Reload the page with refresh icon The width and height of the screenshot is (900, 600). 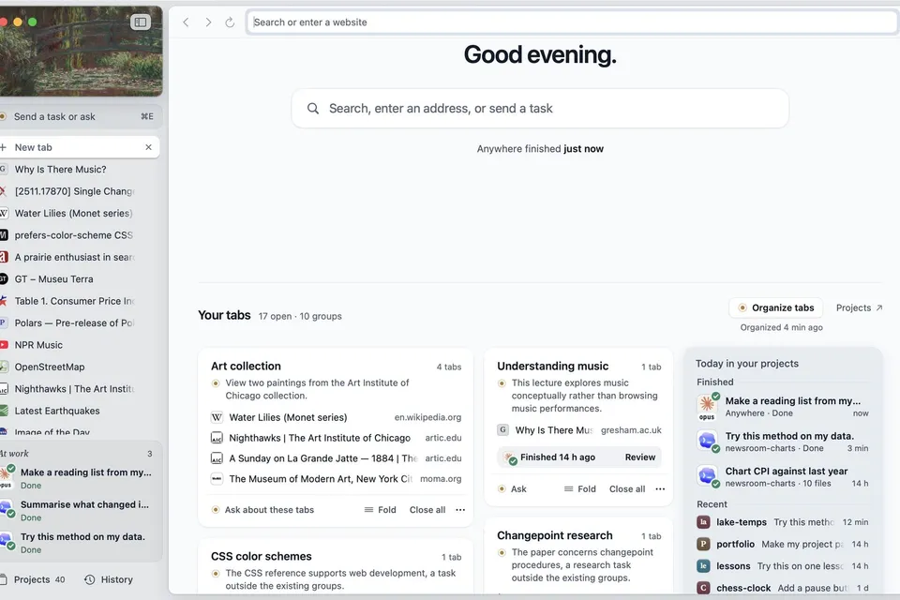click(x=230, y=22)
